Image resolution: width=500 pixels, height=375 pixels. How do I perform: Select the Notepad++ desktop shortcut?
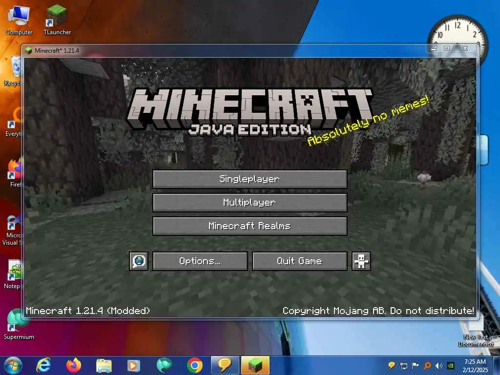pos(13,274)
